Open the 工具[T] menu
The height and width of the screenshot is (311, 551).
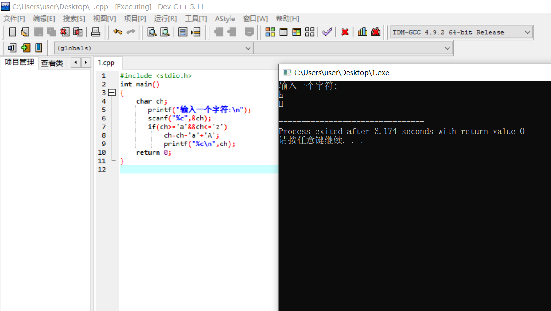click(196, 19)
